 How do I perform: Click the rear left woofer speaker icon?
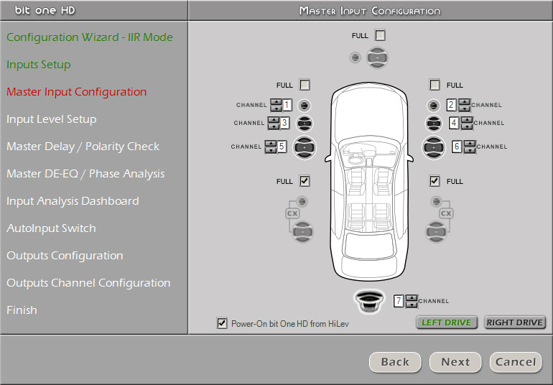click(302, 232)
